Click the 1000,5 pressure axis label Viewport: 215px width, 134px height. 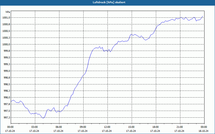point(6,31)
